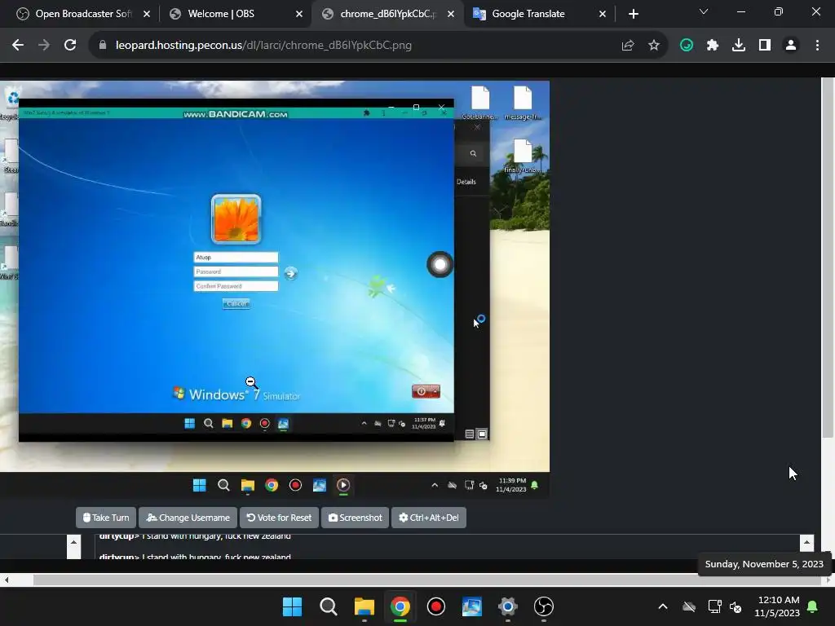Open the message-fr... file on VM desktop
The width and height of the screenshot is (835, 626).
(x=523, y=103)
